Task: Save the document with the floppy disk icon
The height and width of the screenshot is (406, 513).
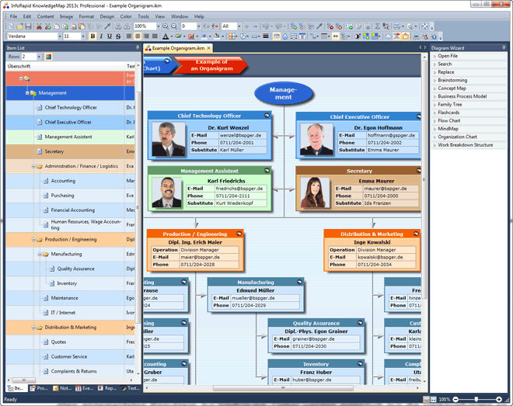Action: [28, 26]
